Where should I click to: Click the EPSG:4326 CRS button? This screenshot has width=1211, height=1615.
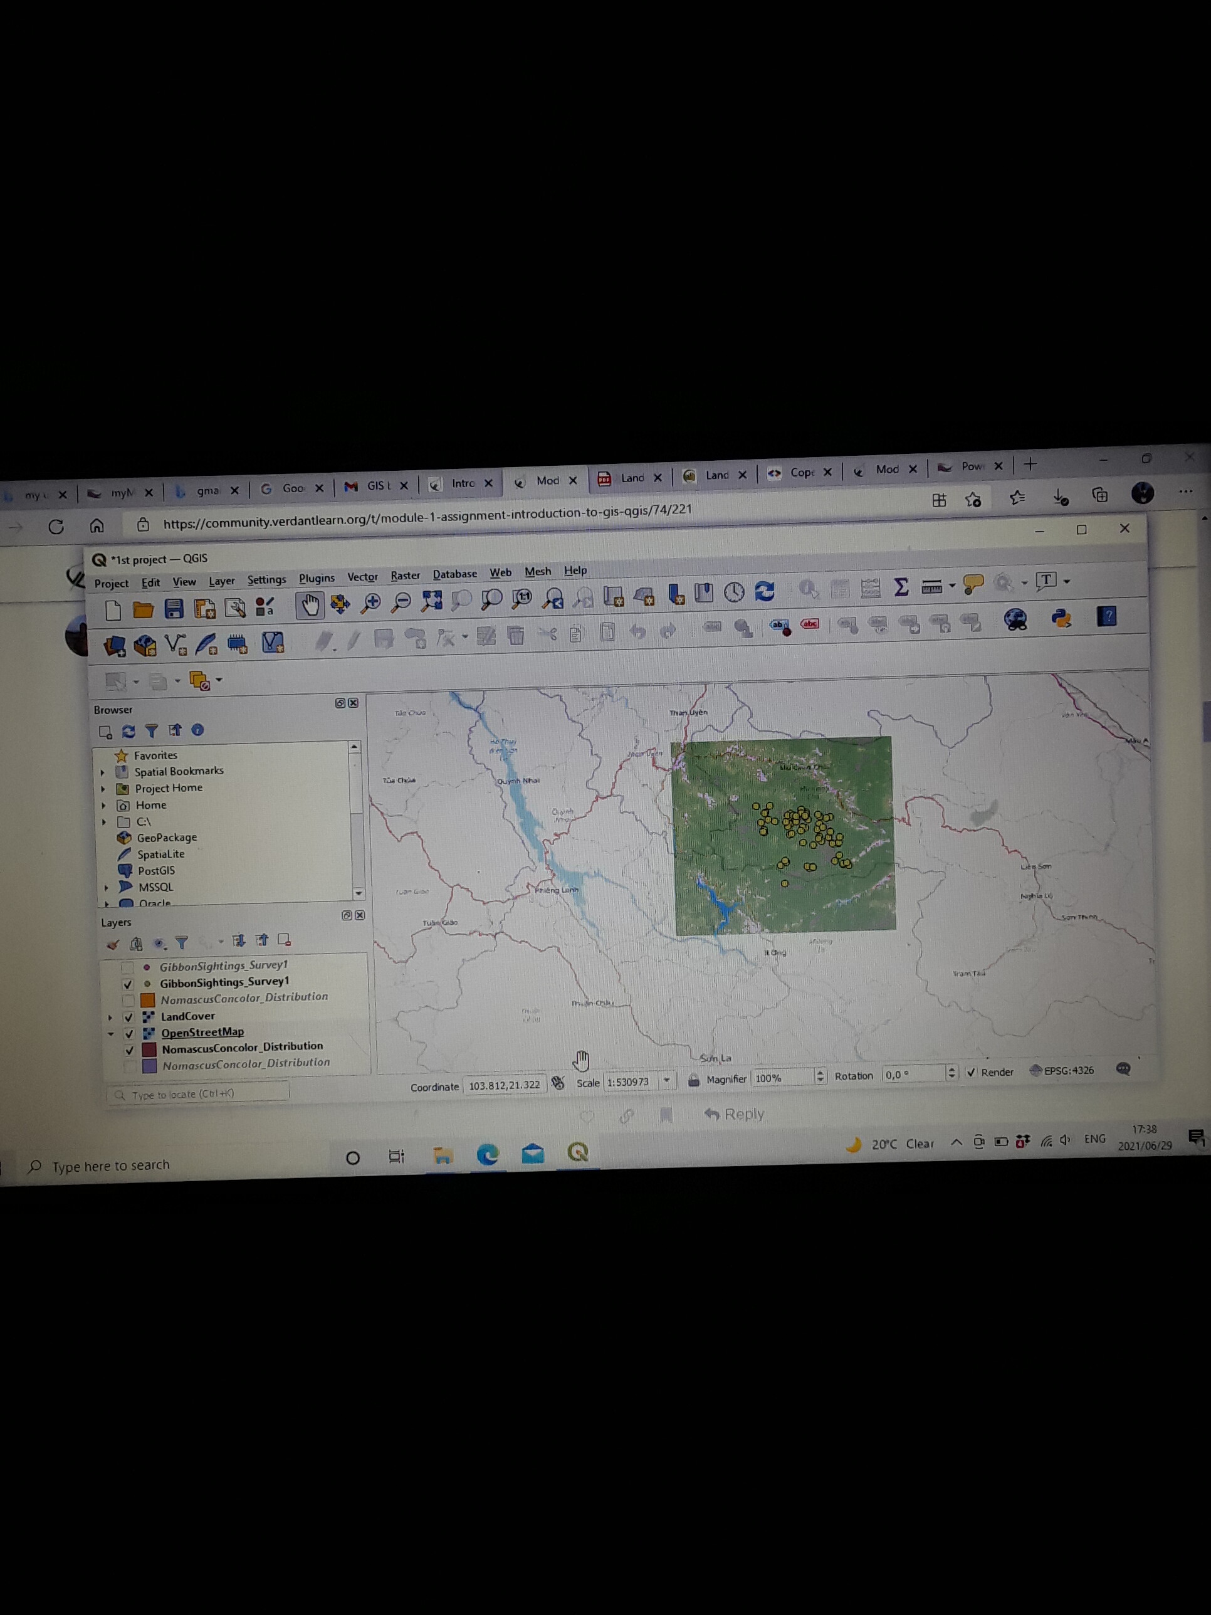click(x=1062, y=1070)
